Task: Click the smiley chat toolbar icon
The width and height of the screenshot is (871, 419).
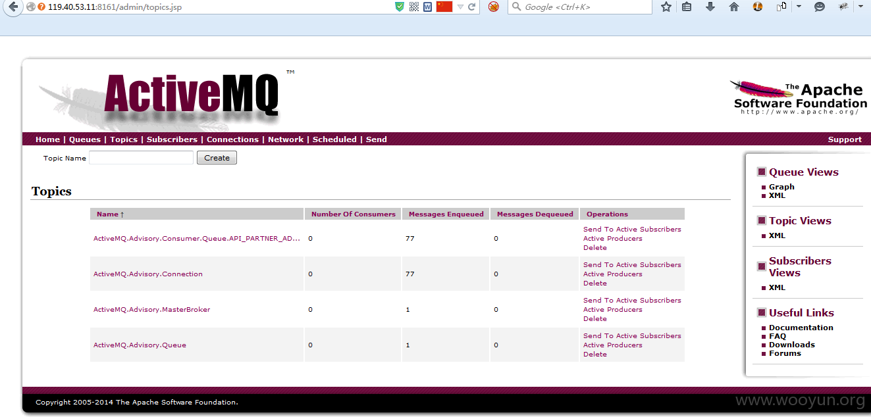Action: [820, 7]
